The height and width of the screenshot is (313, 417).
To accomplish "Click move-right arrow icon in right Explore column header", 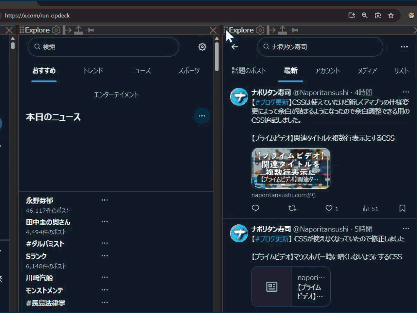I will 271,30.
